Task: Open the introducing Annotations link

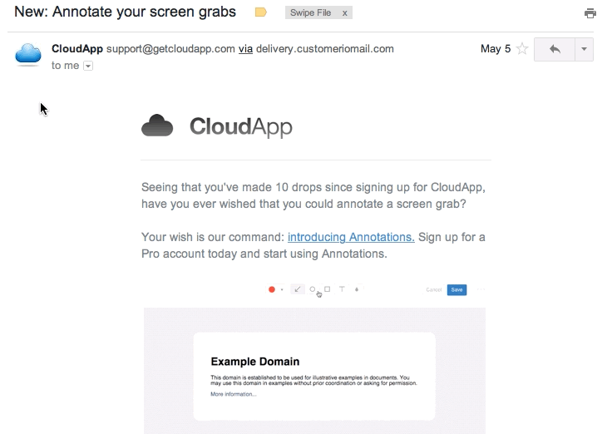Action: tap(351, 237)
